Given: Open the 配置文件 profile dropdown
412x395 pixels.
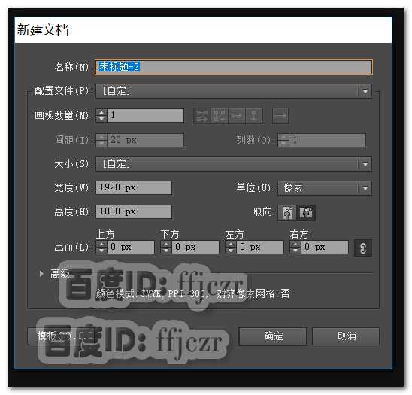Looking at the screenshot, I should click(234, 91).
